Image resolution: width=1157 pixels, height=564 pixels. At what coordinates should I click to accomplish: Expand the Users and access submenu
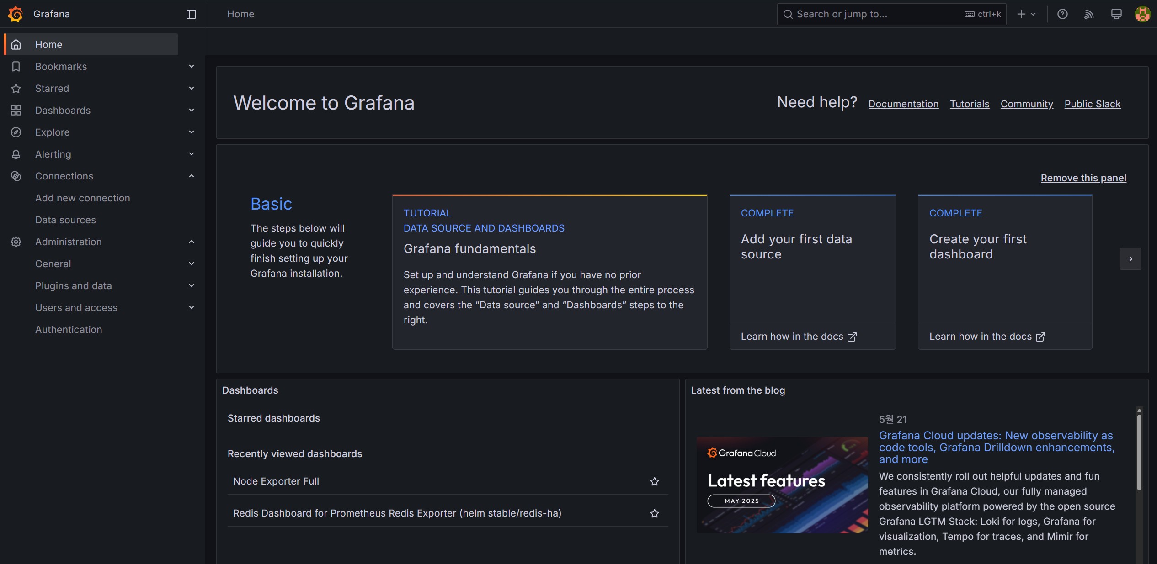coord(192,308)
